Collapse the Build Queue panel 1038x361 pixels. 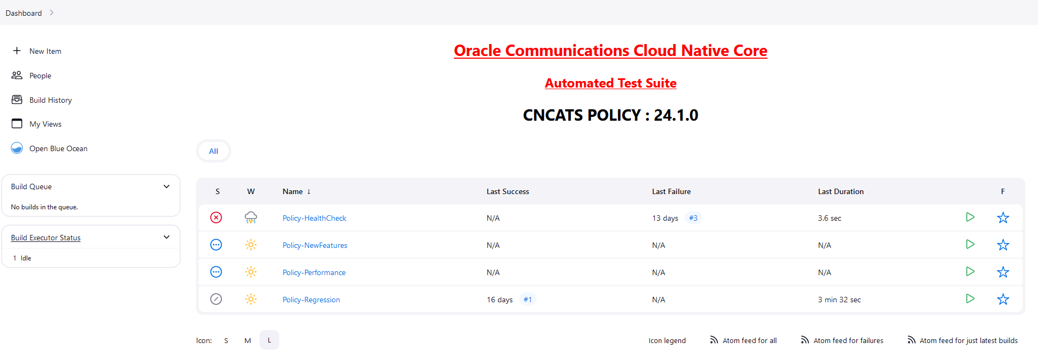[x=167, y=186]
